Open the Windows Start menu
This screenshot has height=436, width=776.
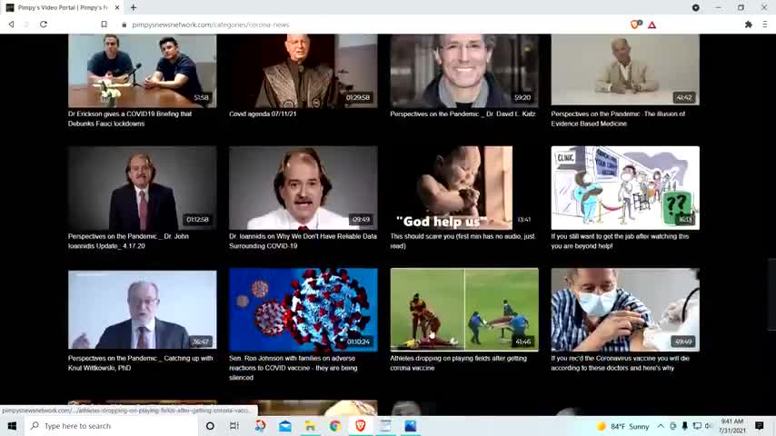click(12, 426)
